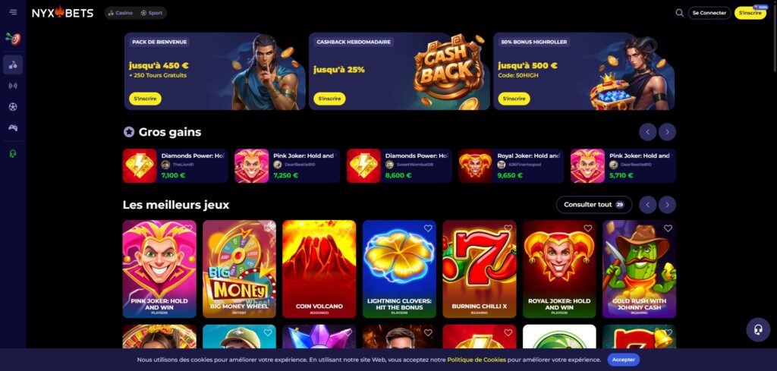The height and width of the screenshot is (371, 777).
Task: Favorite Gold Rush with Johnny Cash heart
Action: point(668,228)
